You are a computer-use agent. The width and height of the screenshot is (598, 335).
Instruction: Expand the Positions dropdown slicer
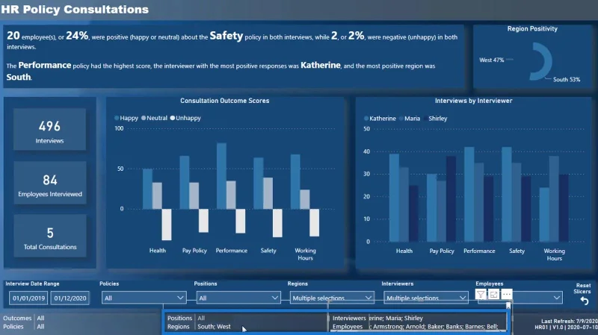[238, 298]
